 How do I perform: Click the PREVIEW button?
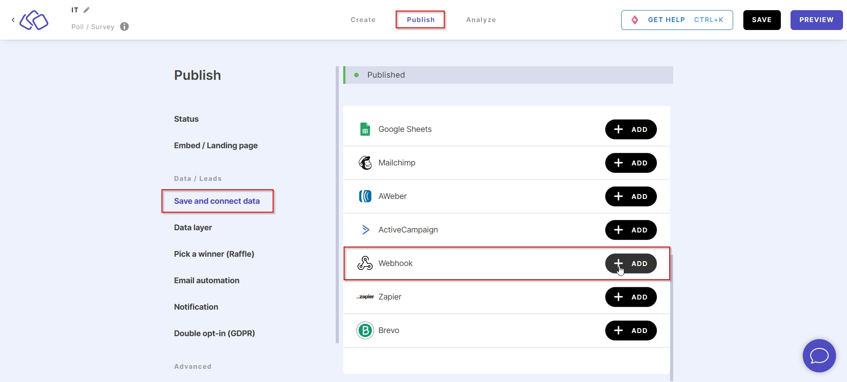(817, 20)
